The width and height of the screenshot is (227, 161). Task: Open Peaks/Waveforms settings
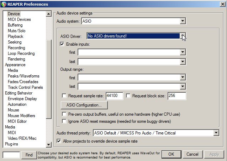click(23, 76)
